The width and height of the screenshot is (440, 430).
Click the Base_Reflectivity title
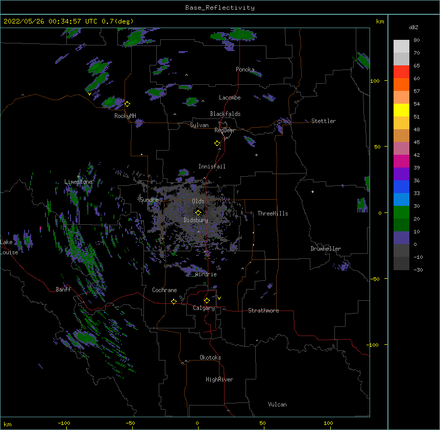point(220,8)
